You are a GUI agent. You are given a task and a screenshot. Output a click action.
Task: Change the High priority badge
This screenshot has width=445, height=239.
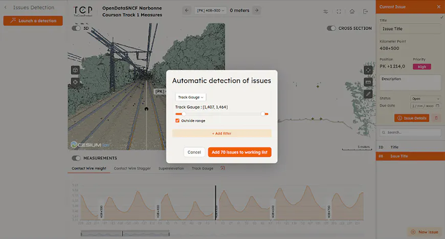422,67
